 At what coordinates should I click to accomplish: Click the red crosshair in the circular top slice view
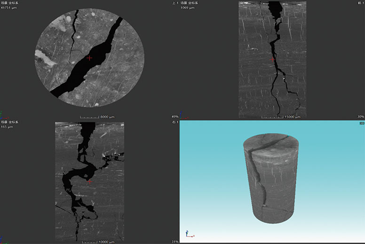pos(89,58)
